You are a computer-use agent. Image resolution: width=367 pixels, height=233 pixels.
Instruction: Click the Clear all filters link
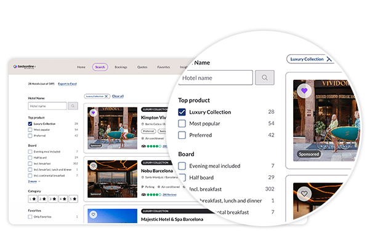pos(118,96)
